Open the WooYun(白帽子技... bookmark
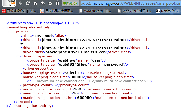Image resolution: width=181 pixels, height=109 pixels. [x=134, y=11]
